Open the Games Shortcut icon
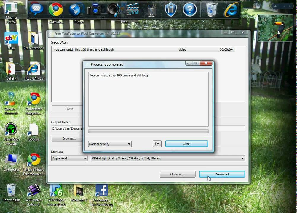This screenshot has width=297, height=213. (11, 104)
